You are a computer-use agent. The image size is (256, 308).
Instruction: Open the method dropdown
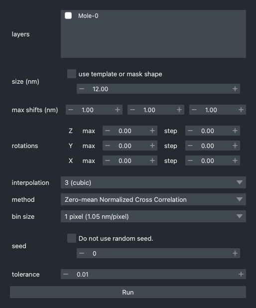(x=153, y=199)
